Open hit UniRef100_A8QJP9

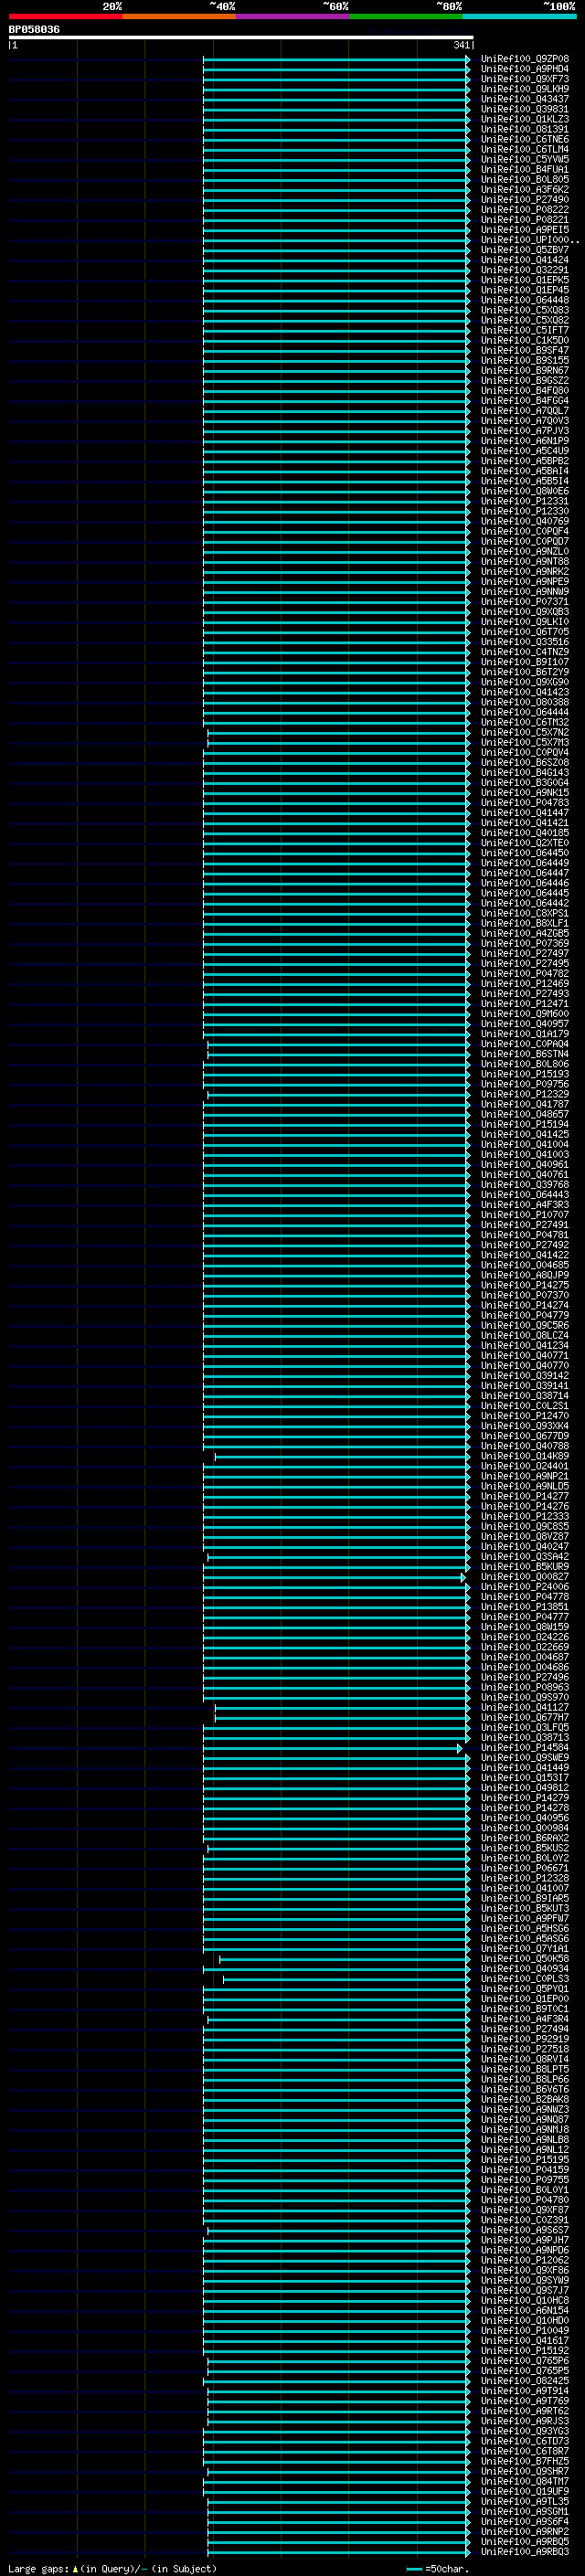click(x=524, y=1275)
